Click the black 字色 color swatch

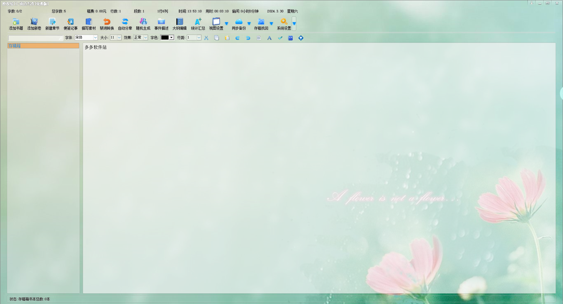[165, 38]
